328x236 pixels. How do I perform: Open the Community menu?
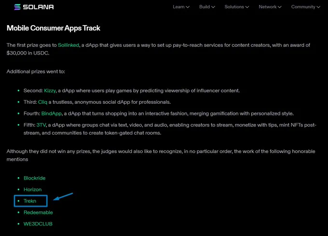pyautogui.click(x=306, y=7)
